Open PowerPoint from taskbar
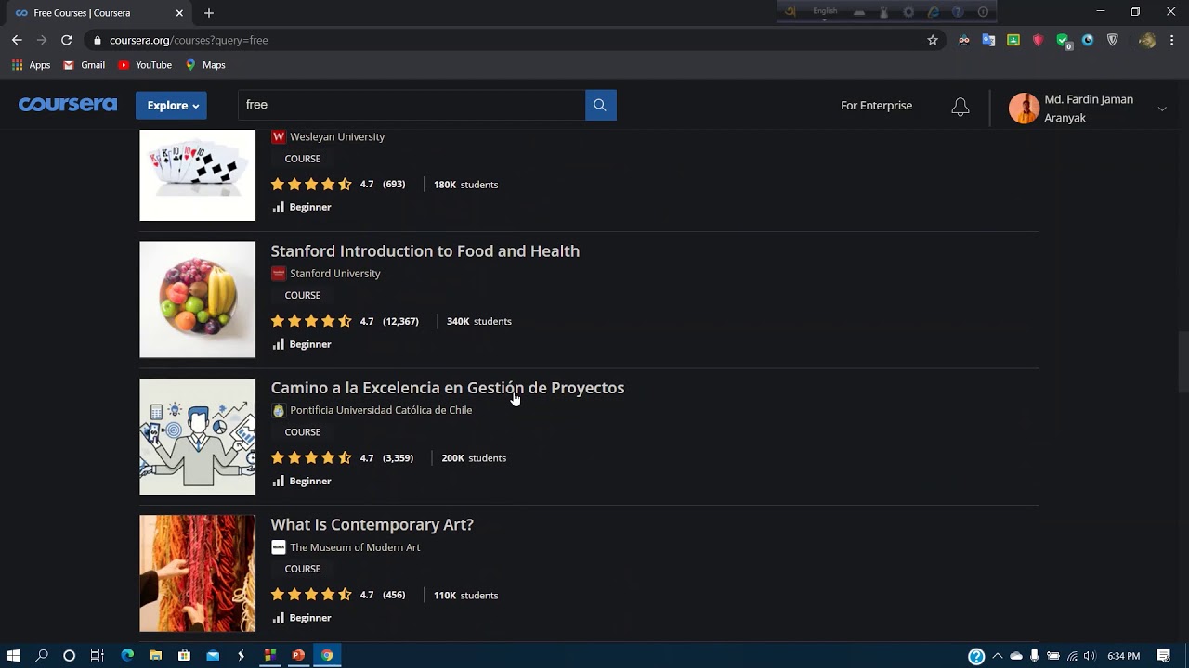 (298, 656)
